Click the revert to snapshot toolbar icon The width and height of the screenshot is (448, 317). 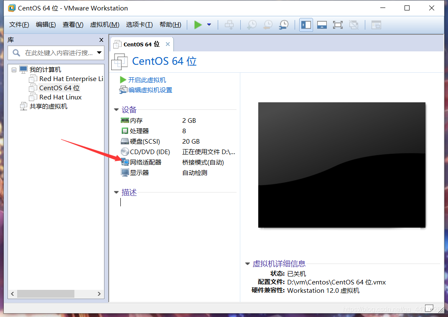pos(268,25)
